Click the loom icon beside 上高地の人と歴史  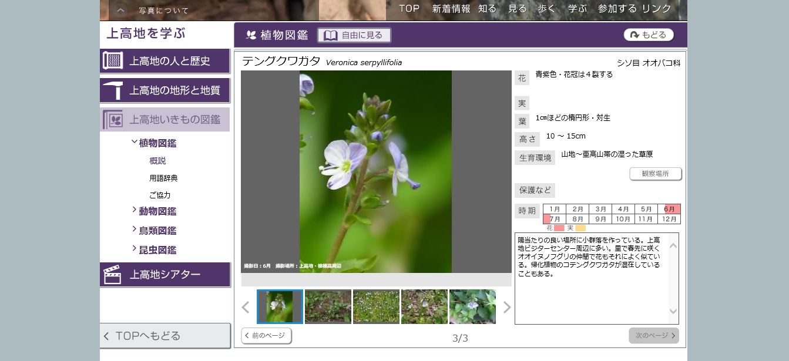113,60
